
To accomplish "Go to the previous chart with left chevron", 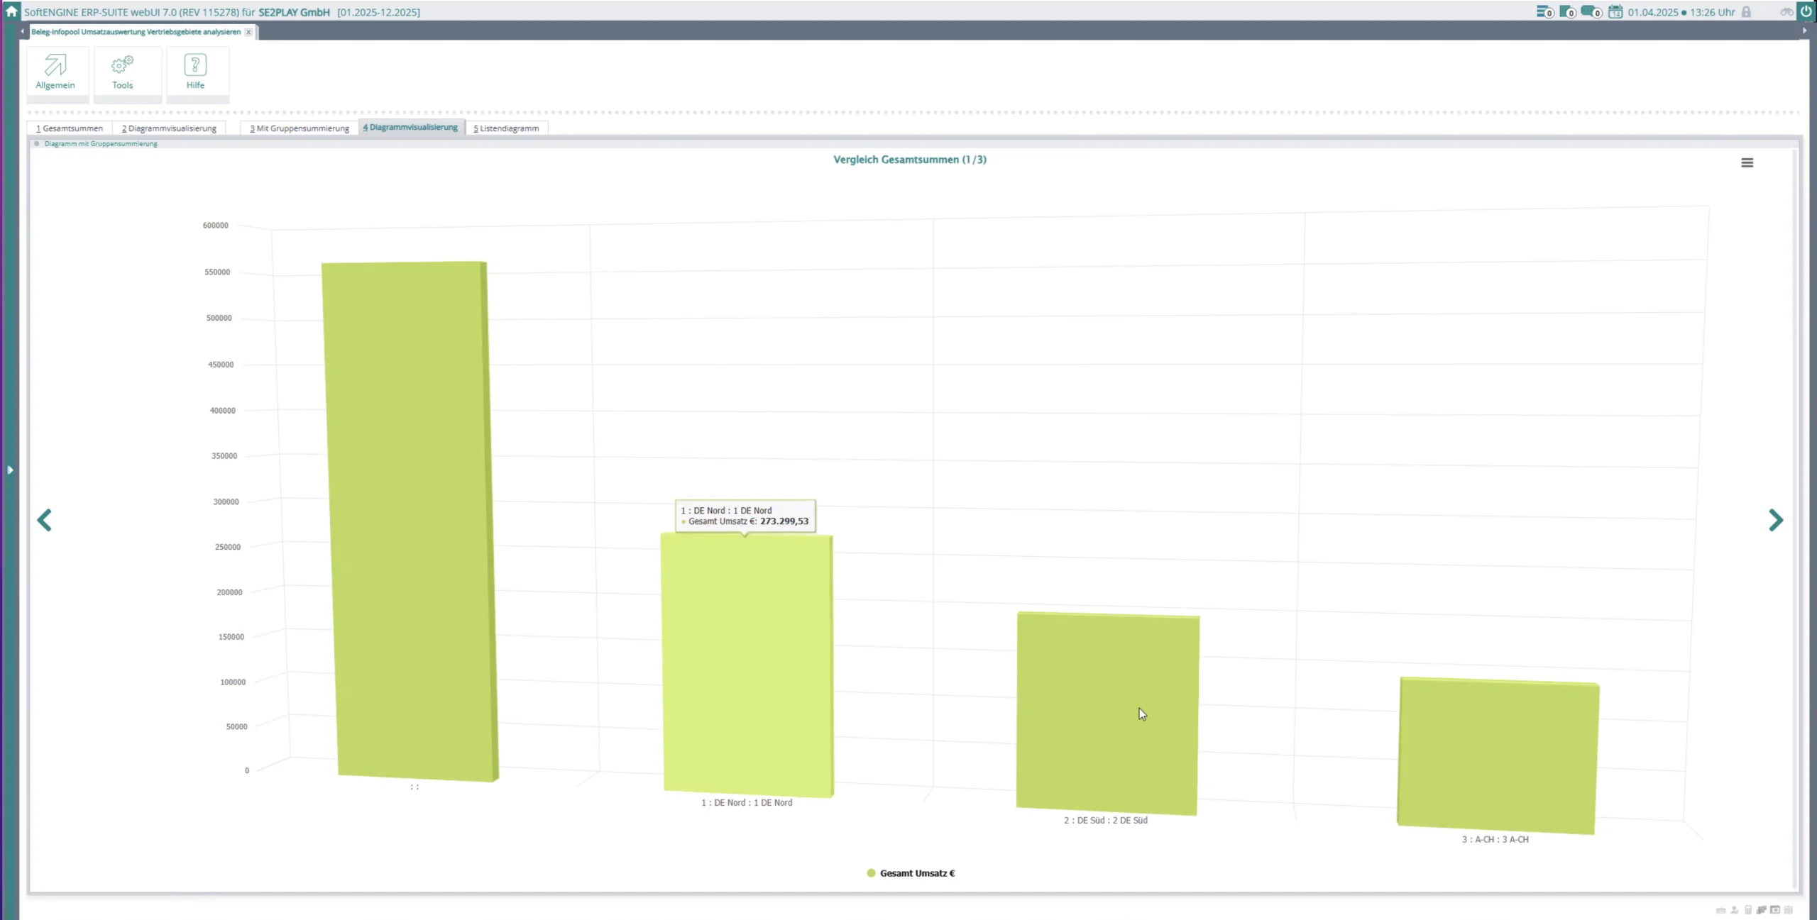I will tap(45, 520).
